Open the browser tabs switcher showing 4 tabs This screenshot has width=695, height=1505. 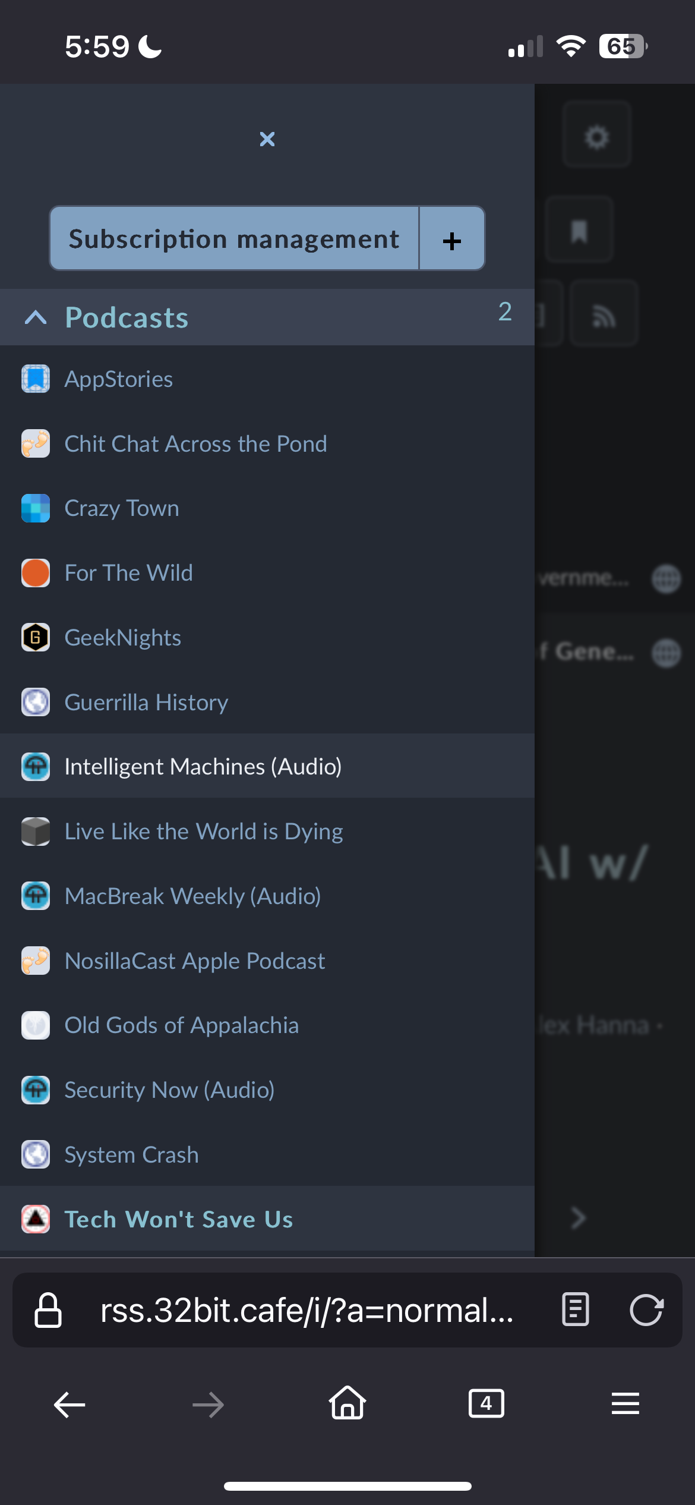[486, 1403]
